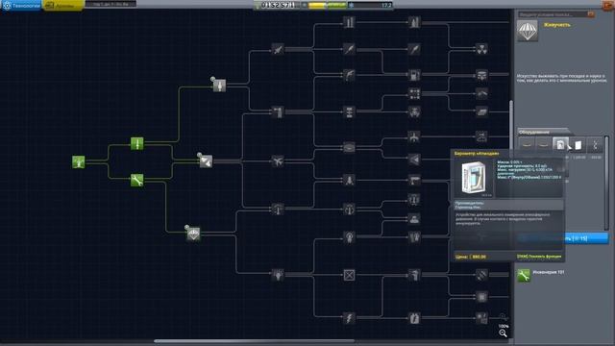Image resolution: width=615 pixels, height=346 pixels.
Task: Click the yellow-green reputation gauge
Action: (x=327, y=5)
